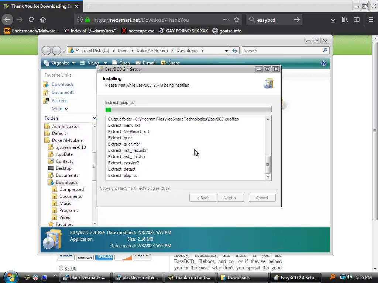Click Firefox back navigation arrow
Viewport: 378px width, 283px height.
point(7,20)
